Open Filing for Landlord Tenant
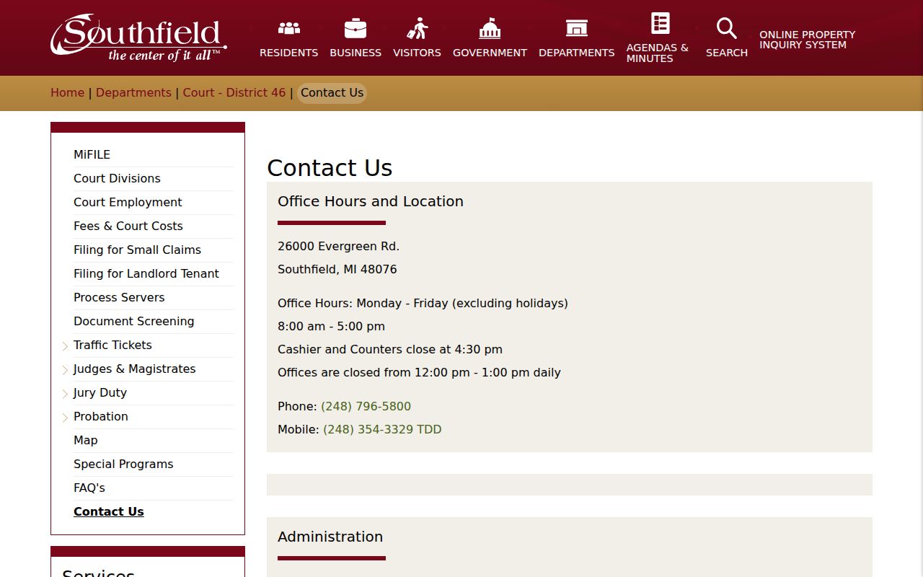 coord(146,274)
